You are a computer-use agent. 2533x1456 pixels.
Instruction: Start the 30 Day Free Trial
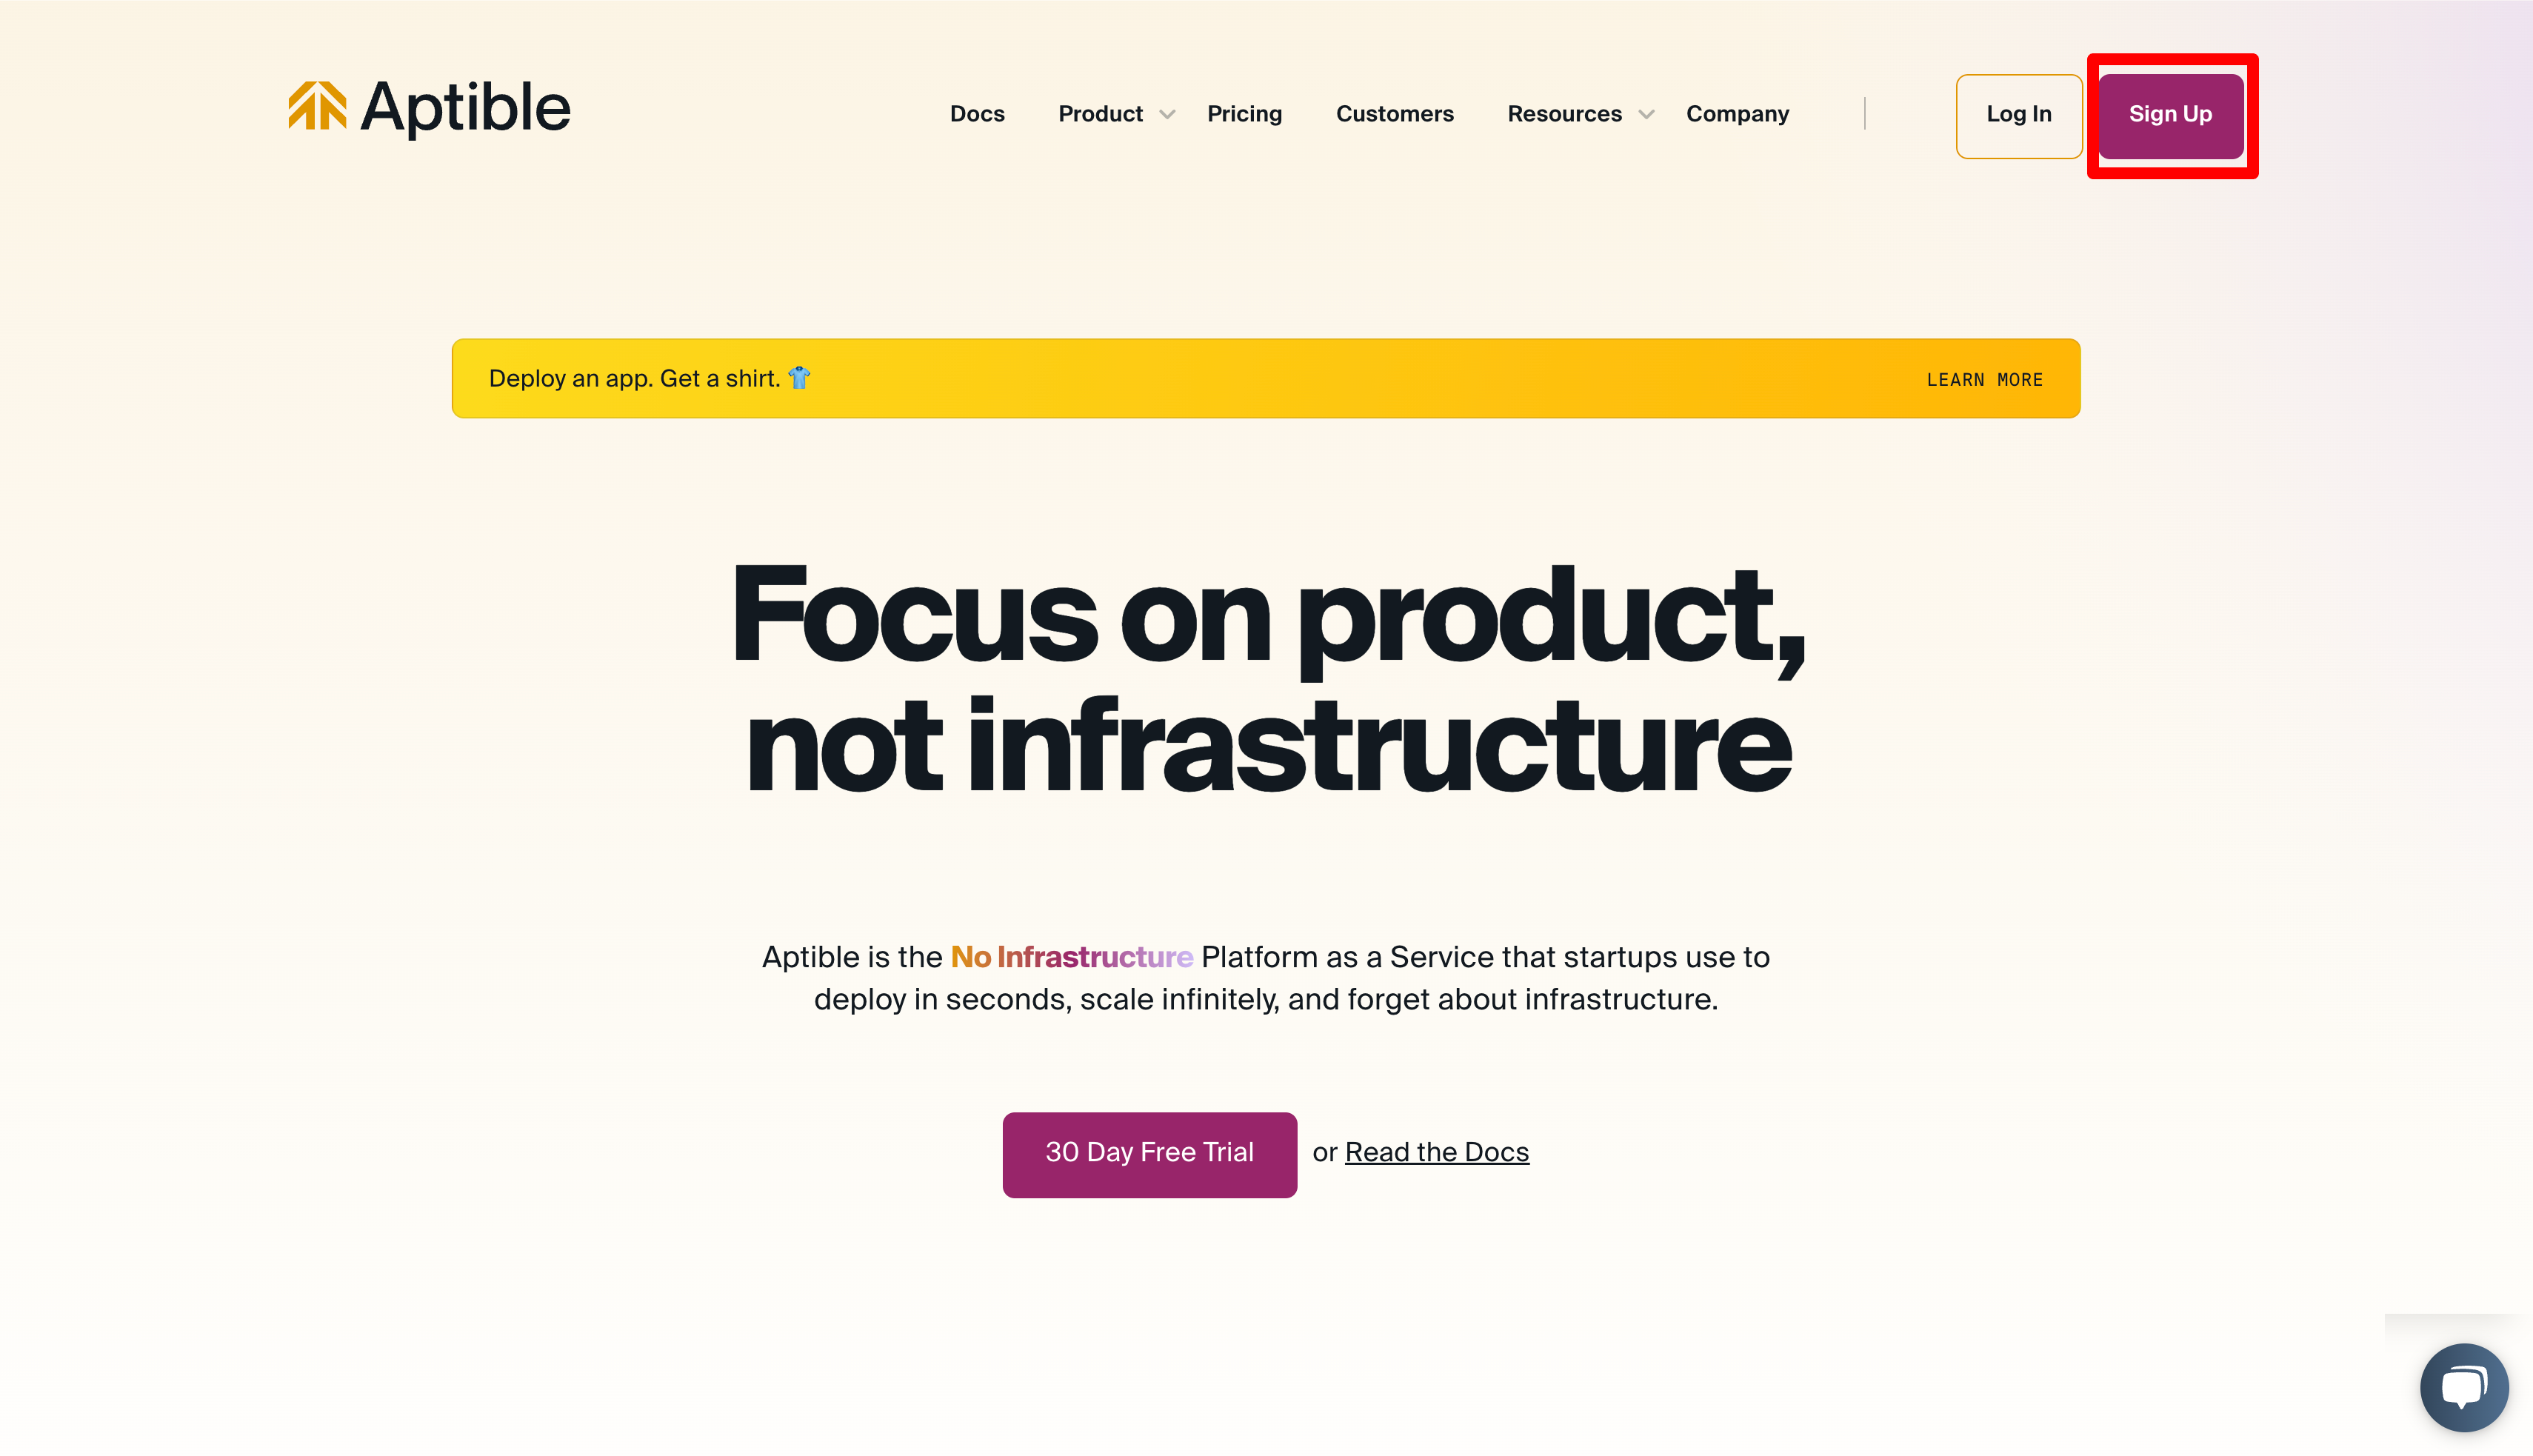(x=1149, y=1153)
